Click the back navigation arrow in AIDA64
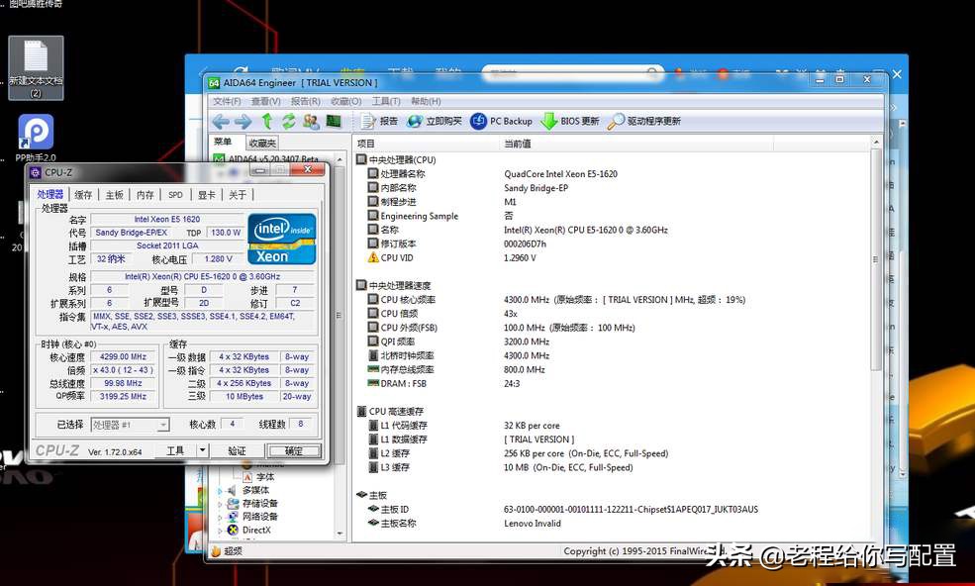The width and height of the screenshot is (975, 586). 219,121
